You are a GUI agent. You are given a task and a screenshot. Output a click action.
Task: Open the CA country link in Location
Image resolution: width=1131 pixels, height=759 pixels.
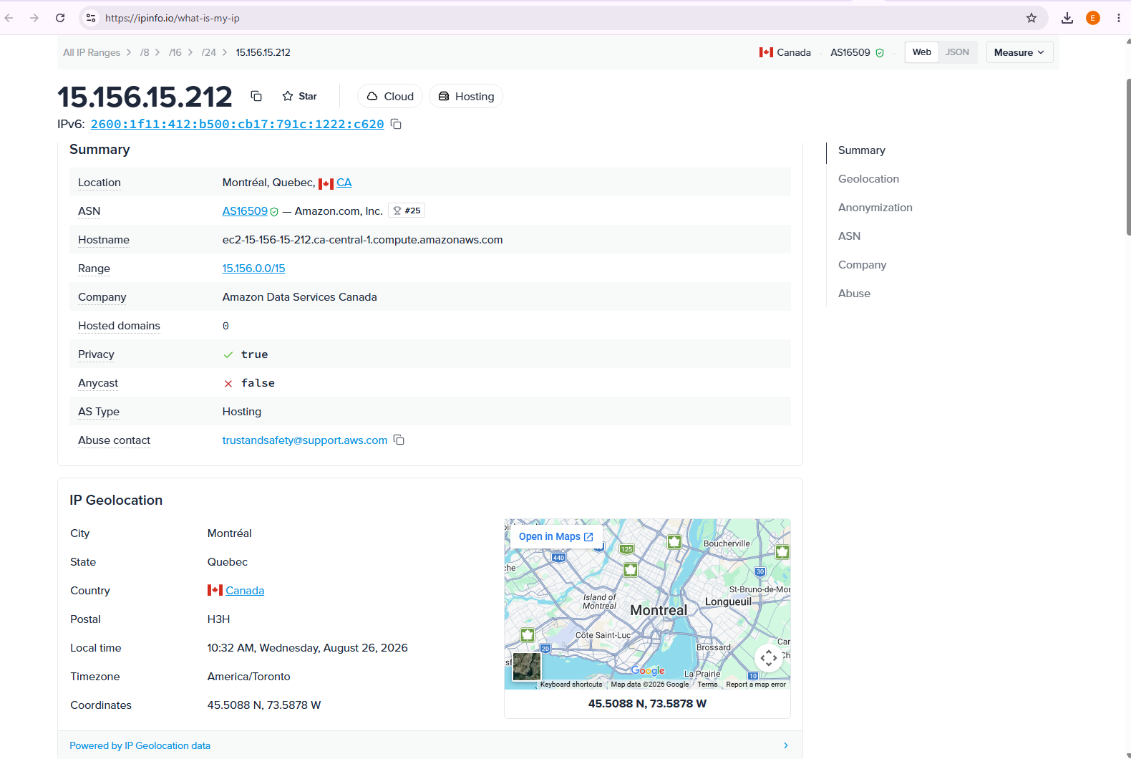[344, 183]
